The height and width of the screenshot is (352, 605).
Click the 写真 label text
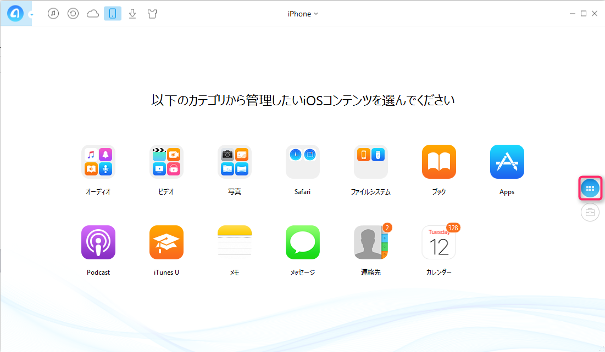235,192
